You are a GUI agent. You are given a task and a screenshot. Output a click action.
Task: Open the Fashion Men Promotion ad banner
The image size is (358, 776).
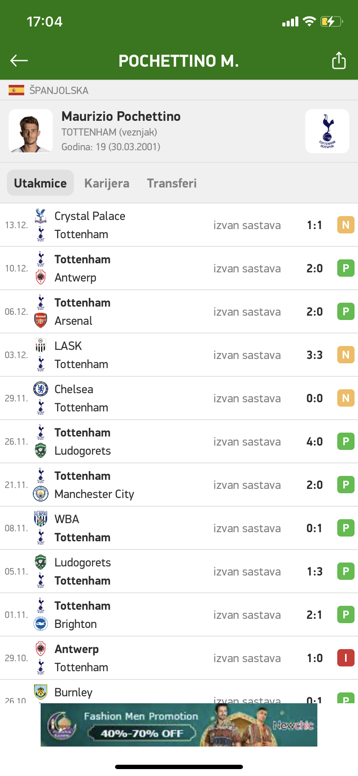(179, 725)
